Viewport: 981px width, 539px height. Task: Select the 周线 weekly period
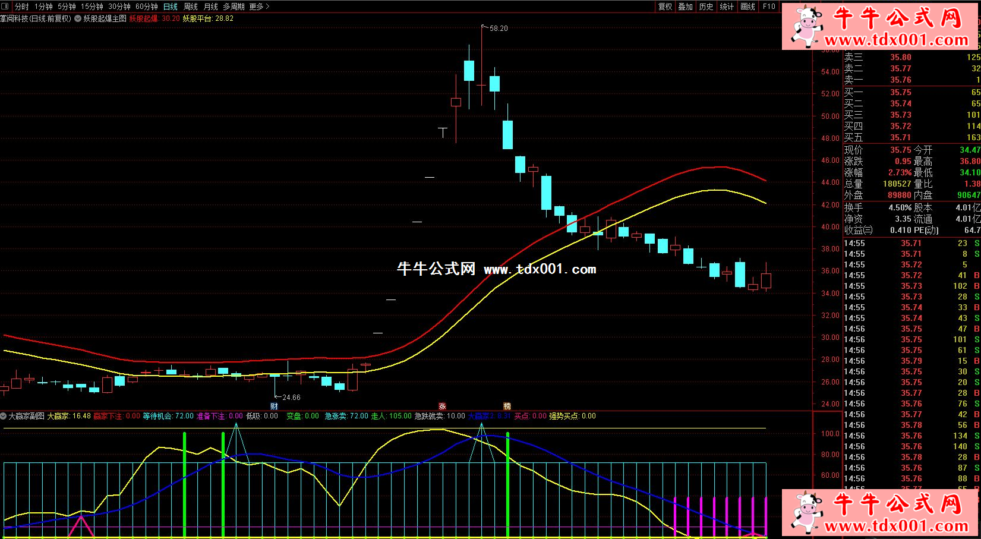[x=191, y=7]
